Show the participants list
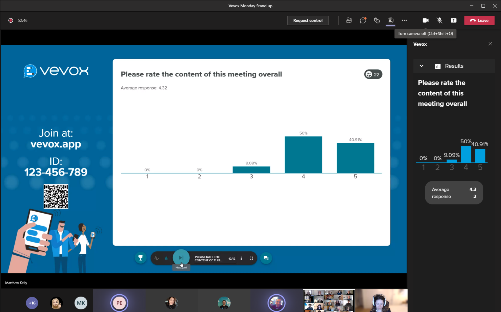Viewport: 501px width, 312px height. [x=349, y=20]
